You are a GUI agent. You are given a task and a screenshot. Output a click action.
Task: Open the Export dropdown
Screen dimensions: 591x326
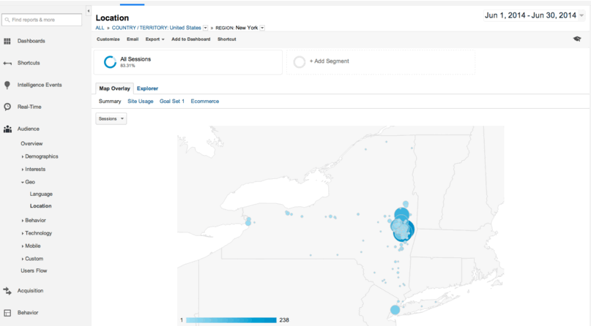point(155,39)
